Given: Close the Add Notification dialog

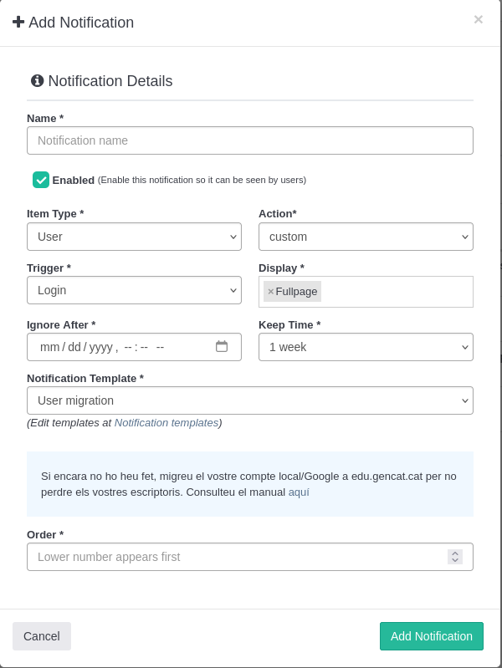Looking at the screenshot, I should click(478, 19).
